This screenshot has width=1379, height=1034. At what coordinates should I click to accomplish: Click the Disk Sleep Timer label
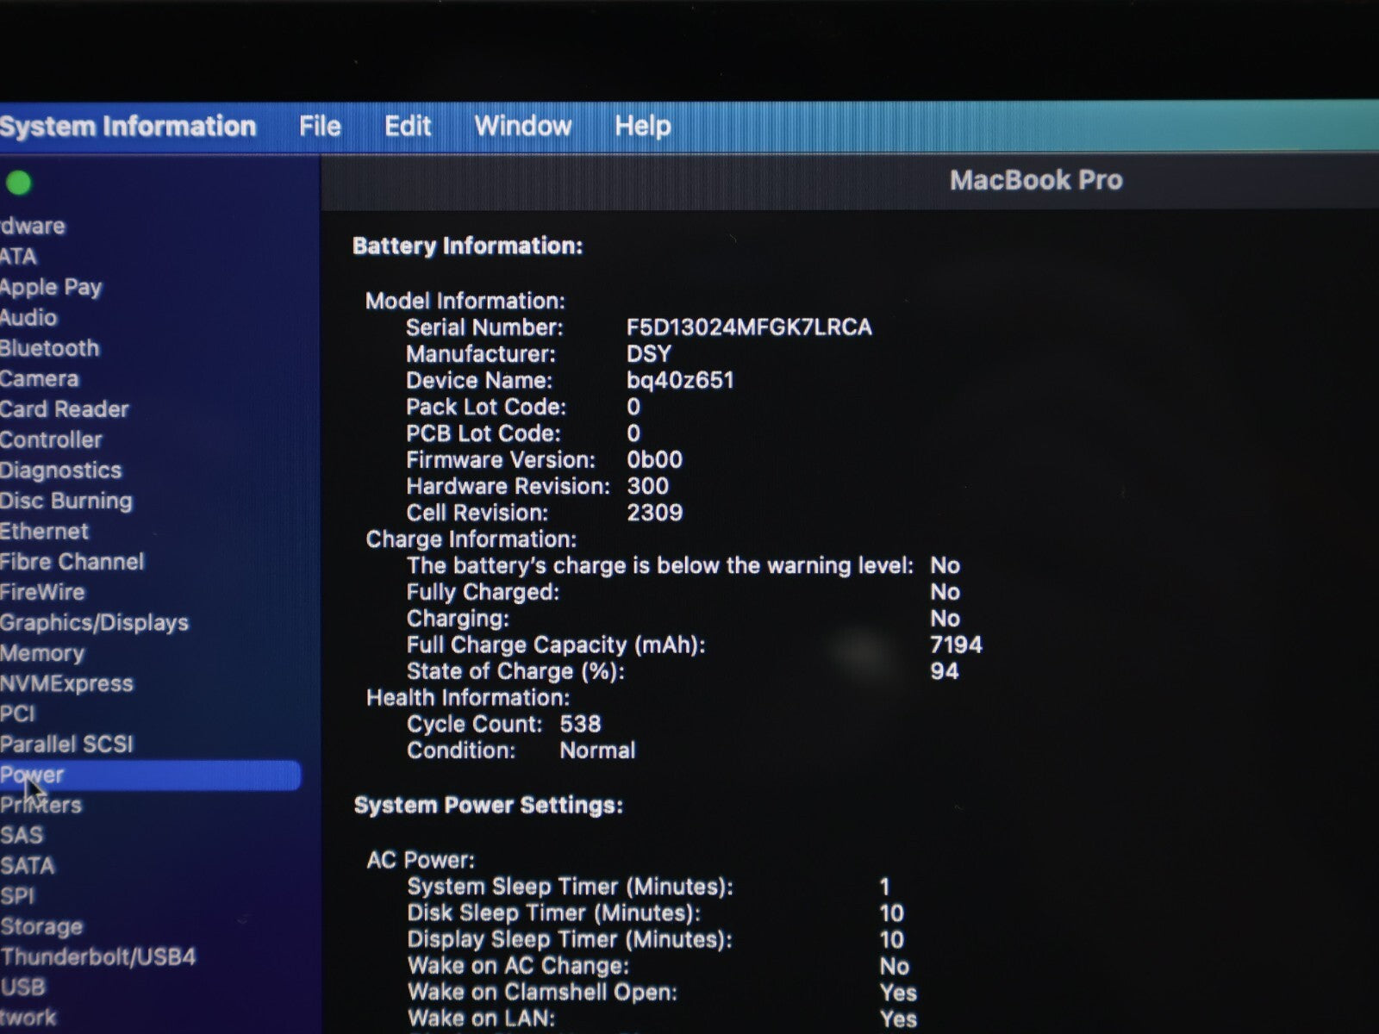pos(554,913)
